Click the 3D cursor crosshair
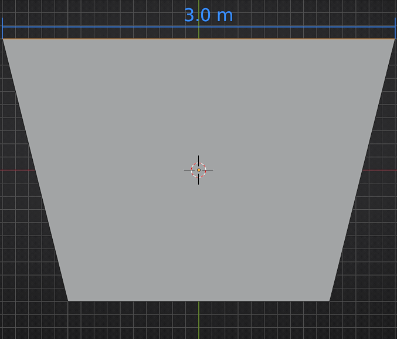This screenshot has width=397, height=339. point(198,170)
